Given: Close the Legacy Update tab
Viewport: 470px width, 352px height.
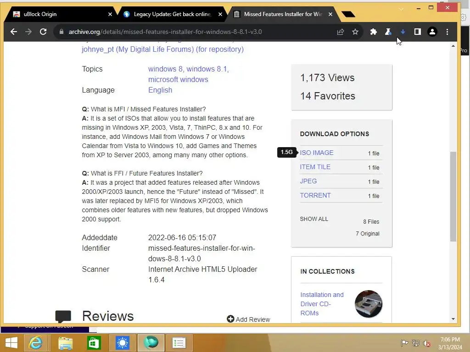Looking at the screenshot, I should click(x=220, y=14).
